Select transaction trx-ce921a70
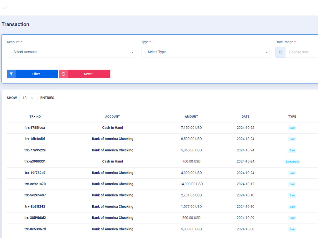Viewport: 318px width, 238px height. click(35, 184)
